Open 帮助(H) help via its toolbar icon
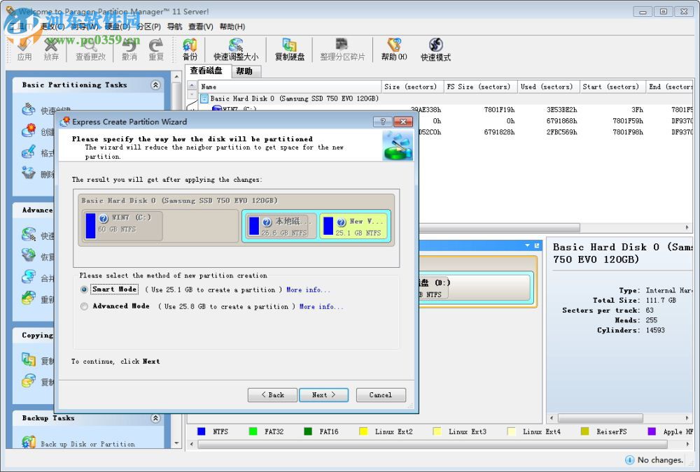The width and height of the screenshot is (700, 472). pos(393,49)
